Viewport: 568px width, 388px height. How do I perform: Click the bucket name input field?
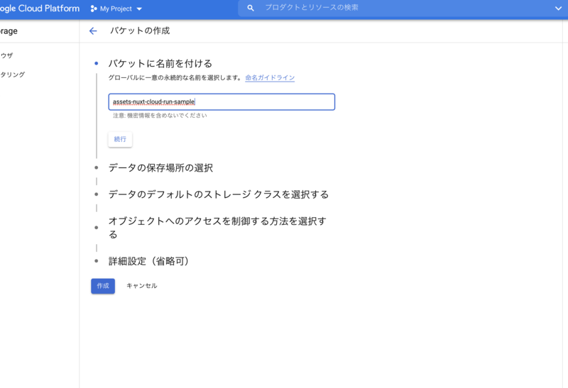222,102
